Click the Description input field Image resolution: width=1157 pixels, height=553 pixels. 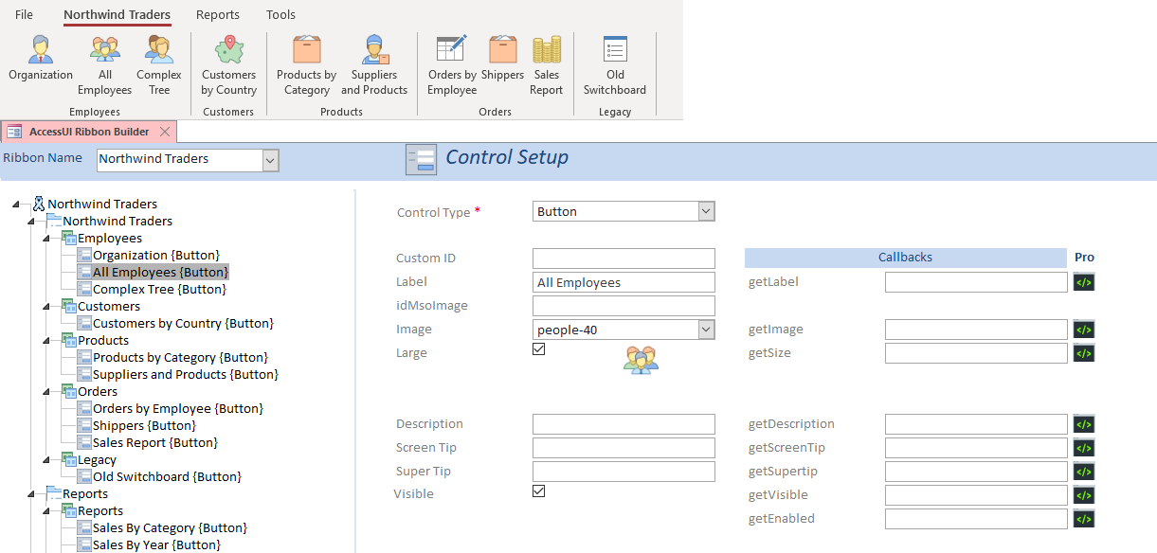[x=624, y=424]
